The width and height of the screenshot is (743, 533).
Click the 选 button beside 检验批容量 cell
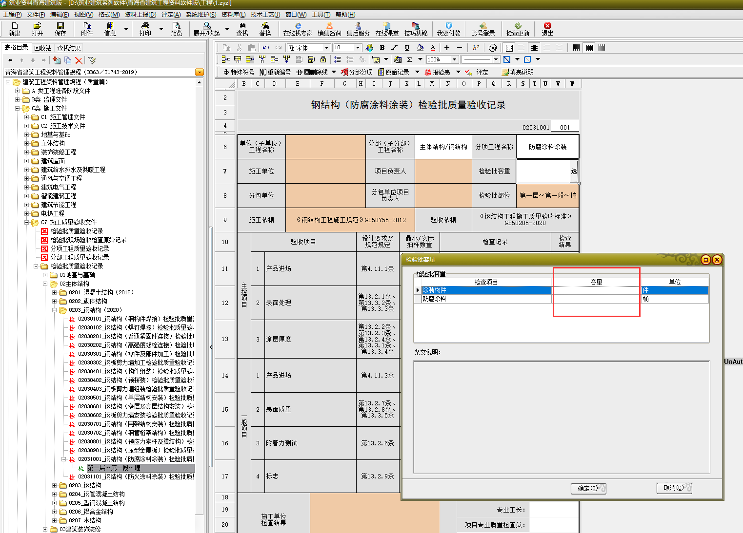pyautogui.click(x=574, y=171)
